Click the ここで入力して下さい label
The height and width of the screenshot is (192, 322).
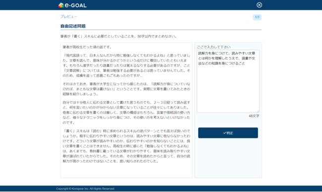click(x=214, y=47)
